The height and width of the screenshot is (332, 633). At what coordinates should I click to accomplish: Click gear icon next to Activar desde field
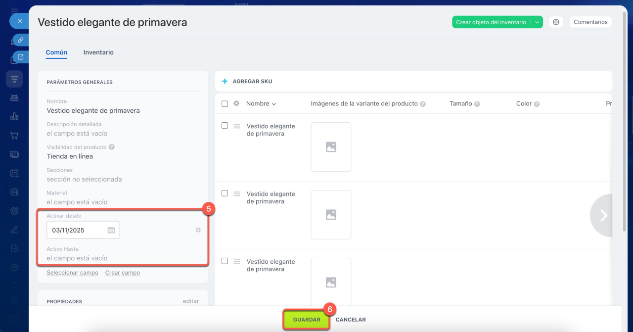click(x=198, y=230)
